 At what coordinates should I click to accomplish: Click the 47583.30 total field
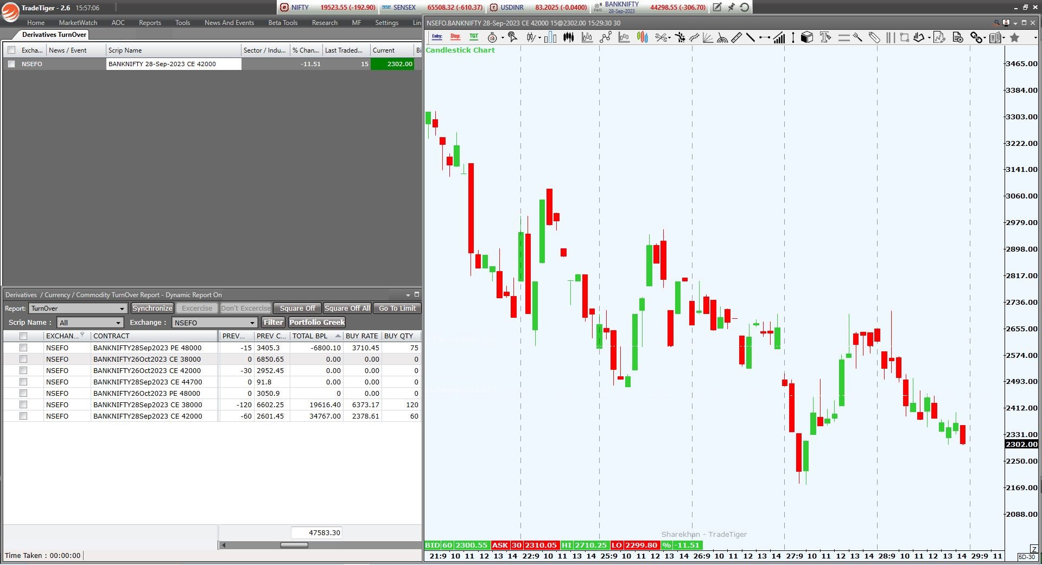coord(317,533)
